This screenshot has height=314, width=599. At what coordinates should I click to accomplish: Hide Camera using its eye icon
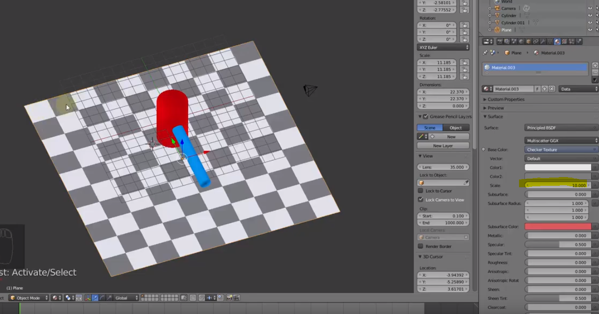[590, 8]
